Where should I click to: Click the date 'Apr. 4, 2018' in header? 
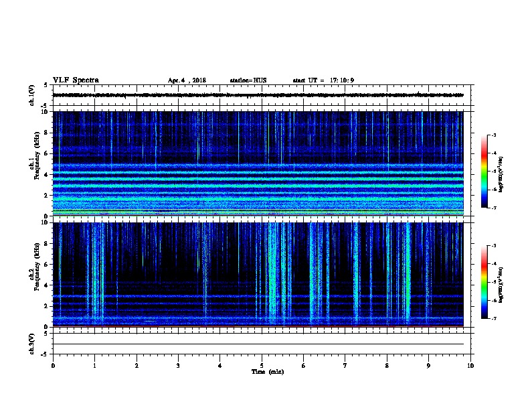click(187, 80)
